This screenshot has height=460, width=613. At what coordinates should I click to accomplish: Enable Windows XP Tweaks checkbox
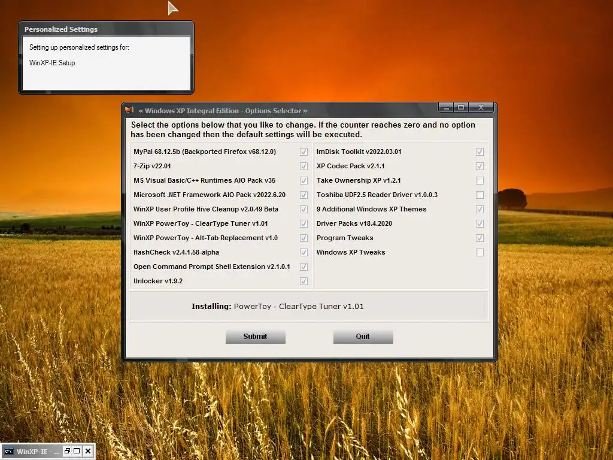[x=480, y=252]
